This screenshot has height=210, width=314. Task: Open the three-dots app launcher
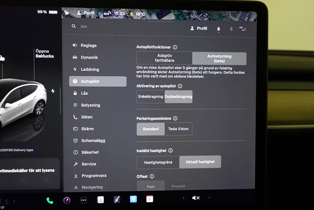coord(84,200)
